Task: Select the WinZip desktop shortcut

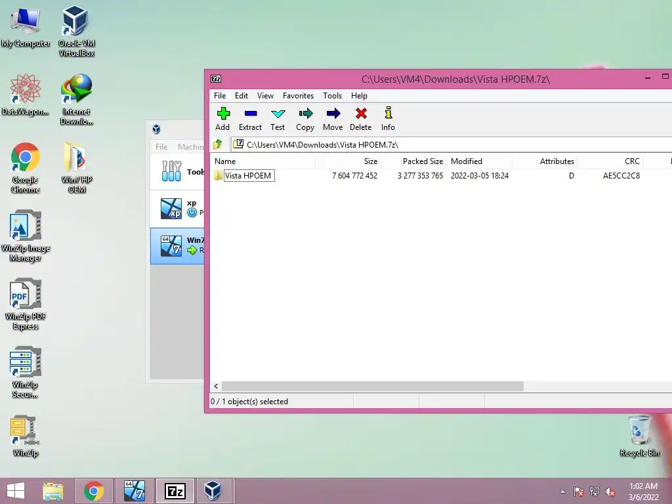Action: pos(26,436)
